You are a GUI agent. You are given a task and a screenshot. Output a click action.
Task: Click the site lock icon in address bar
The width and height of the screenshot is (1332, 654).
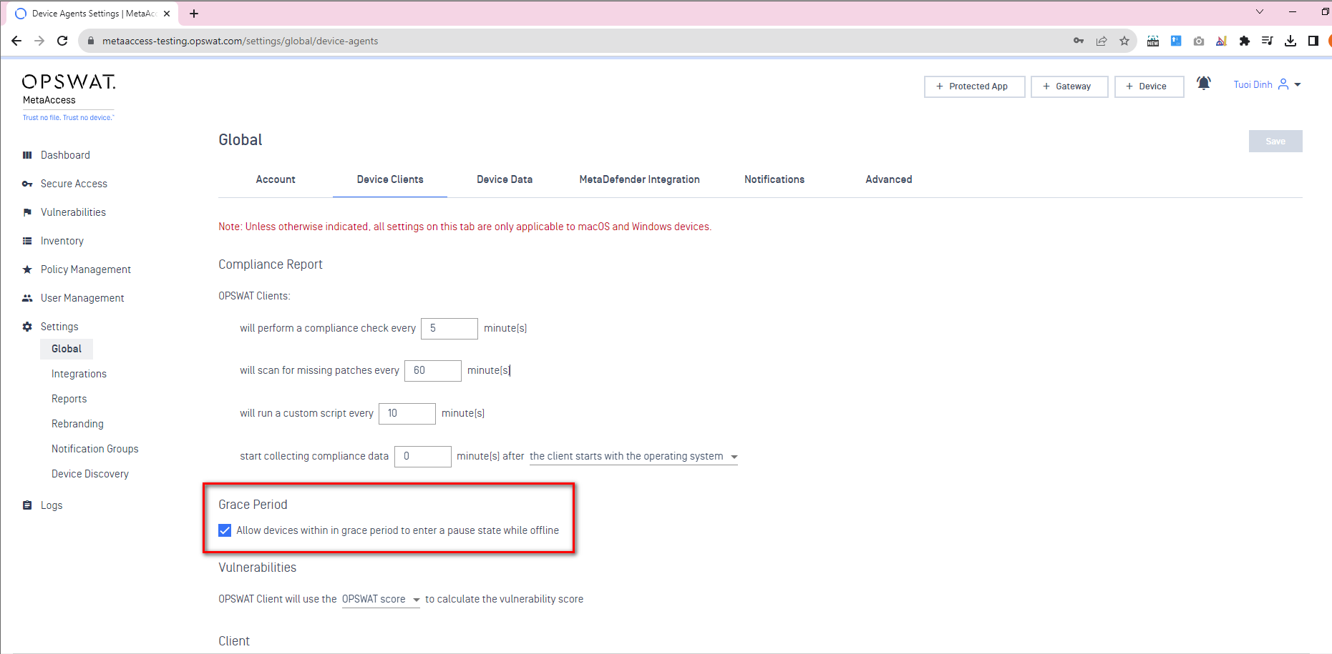(x=90, y=41)
